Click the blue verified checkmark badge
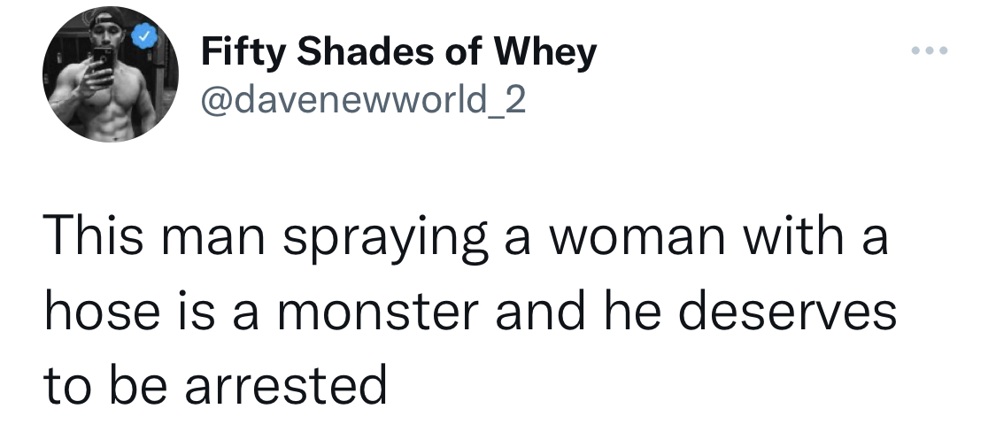This screenshot has width=996, height=432. pos(145,37)
